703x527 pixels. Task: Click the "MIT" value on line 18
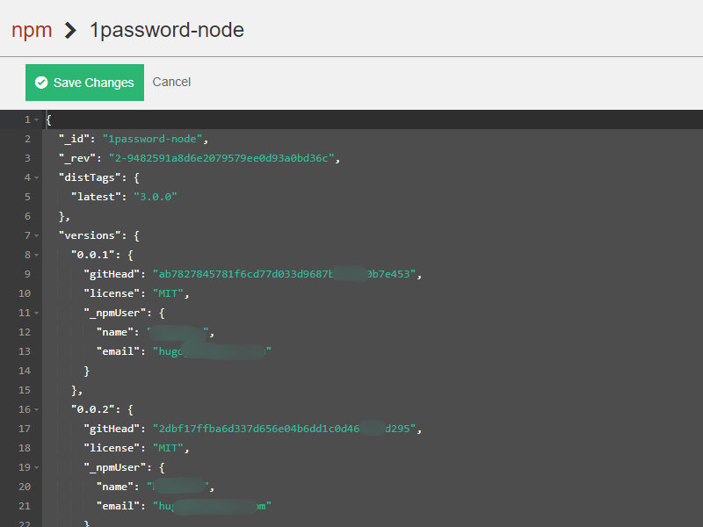[x=168, y=448]
